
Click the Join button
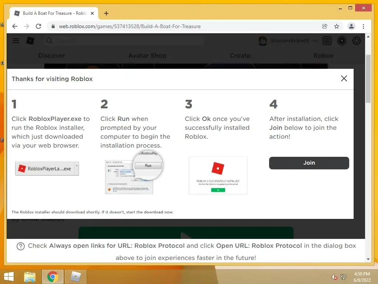(x=309, y=163)
